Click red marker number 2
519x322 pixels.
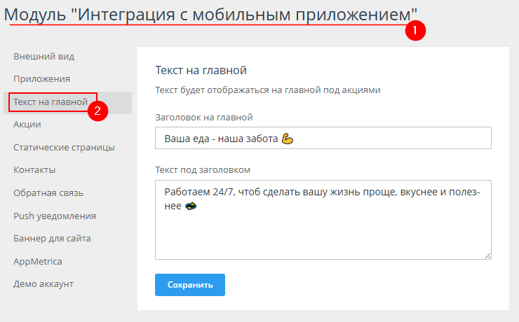coord(97,110)
